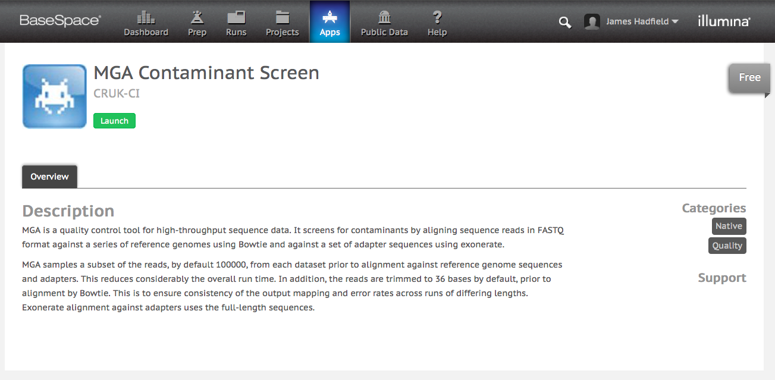This screenshot has height=380, width=775.
Task: Click the Support heading
Action: tap(721, 278)
